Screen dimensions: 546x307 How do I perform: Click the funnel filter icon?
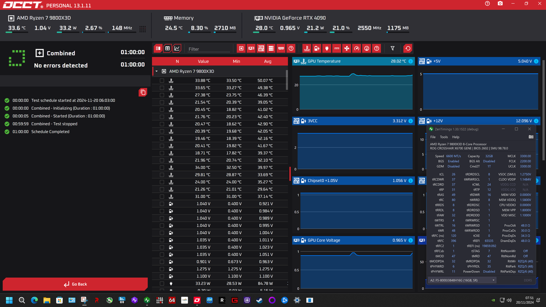click(392, 49)
